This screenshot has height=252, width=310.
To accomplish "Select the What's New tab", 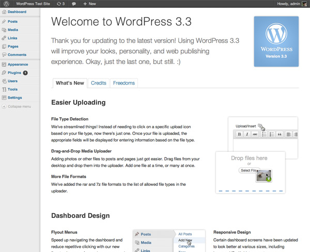I will [x=70, y=83].
